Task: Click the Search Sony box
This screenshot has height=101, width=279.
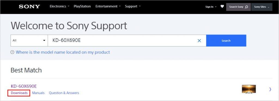Action: (238, 7)
